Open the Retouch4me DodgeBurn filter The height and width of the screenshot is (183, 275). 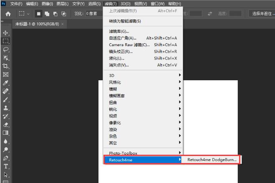coord(212,160)
